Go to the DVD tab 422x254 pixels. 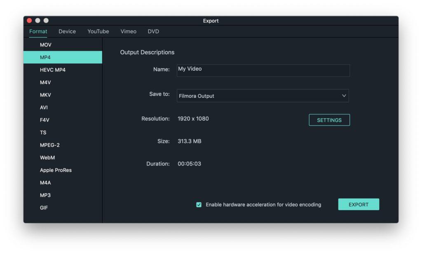[x=153, y=31]
